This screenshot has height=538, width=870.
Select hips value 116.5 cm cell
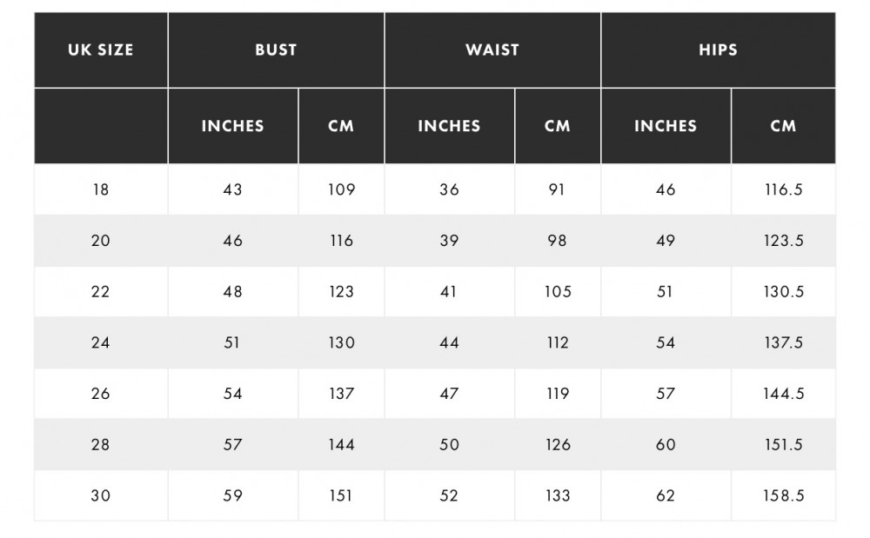pos(784,189)
